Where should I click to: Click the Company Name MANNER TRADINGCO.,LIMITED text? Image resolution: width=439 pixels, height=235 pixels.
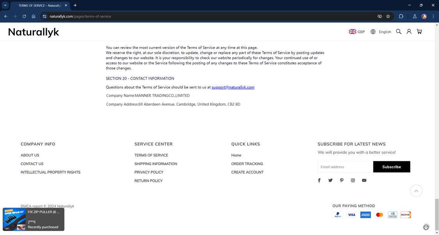pos(148,96)
